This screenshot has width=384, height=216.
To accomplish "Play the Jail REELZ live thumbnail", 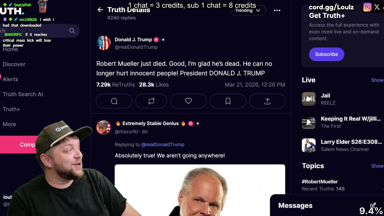I will [309, 99].
